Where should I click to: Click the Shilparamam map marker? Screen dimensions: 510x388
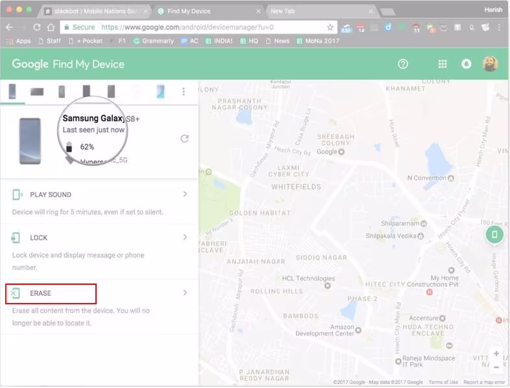coord(423,224)
